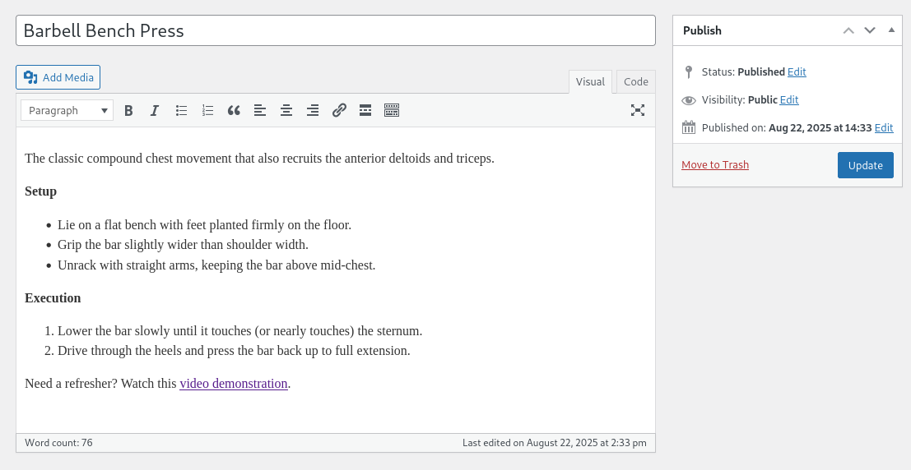Open the Paragraph format dropdown
This screenshot has height=470, width=911.
pyautogui.click(x=67, y=110)
